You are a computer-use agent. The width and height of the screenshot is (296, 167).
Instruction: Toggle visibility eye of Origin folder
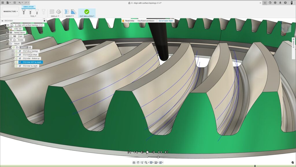11,36
